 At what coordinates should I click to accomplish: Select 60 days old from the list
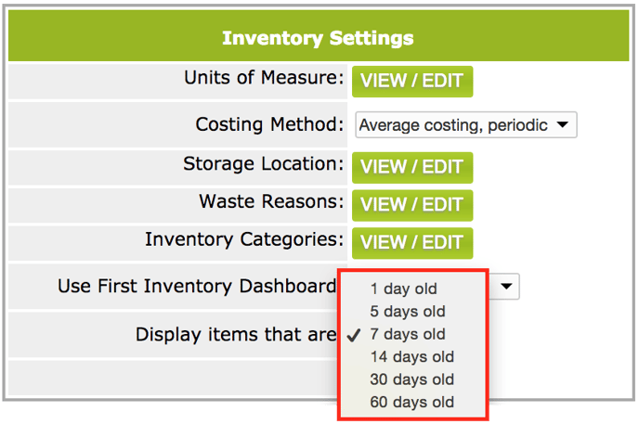pyautogui.click(x=412, y=403)
